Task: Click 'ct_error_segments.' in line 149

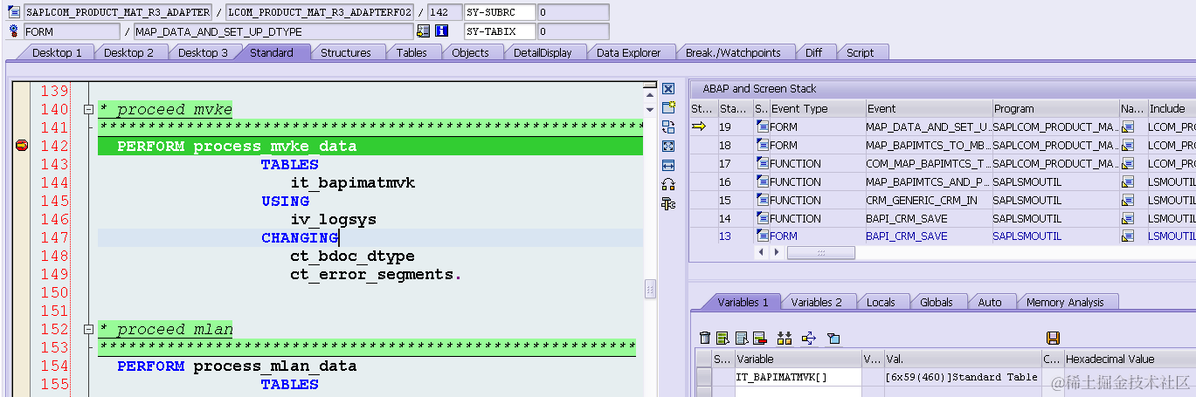Action: 376,275
